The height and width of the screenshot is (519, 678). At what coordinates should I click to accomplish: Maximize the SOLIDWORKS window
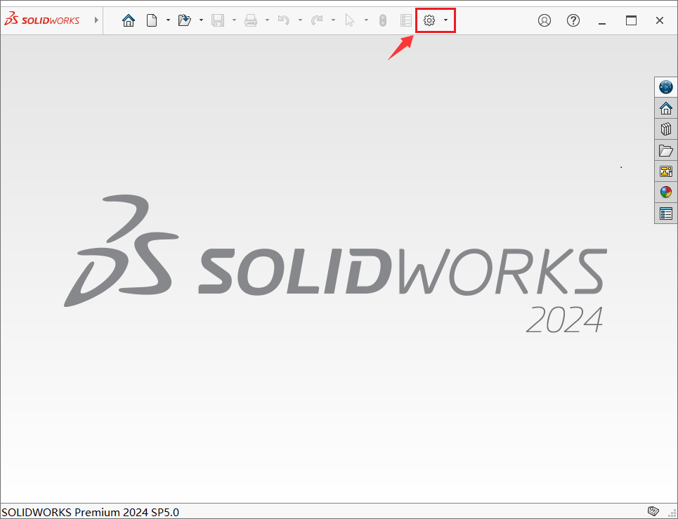coord(632,20)
